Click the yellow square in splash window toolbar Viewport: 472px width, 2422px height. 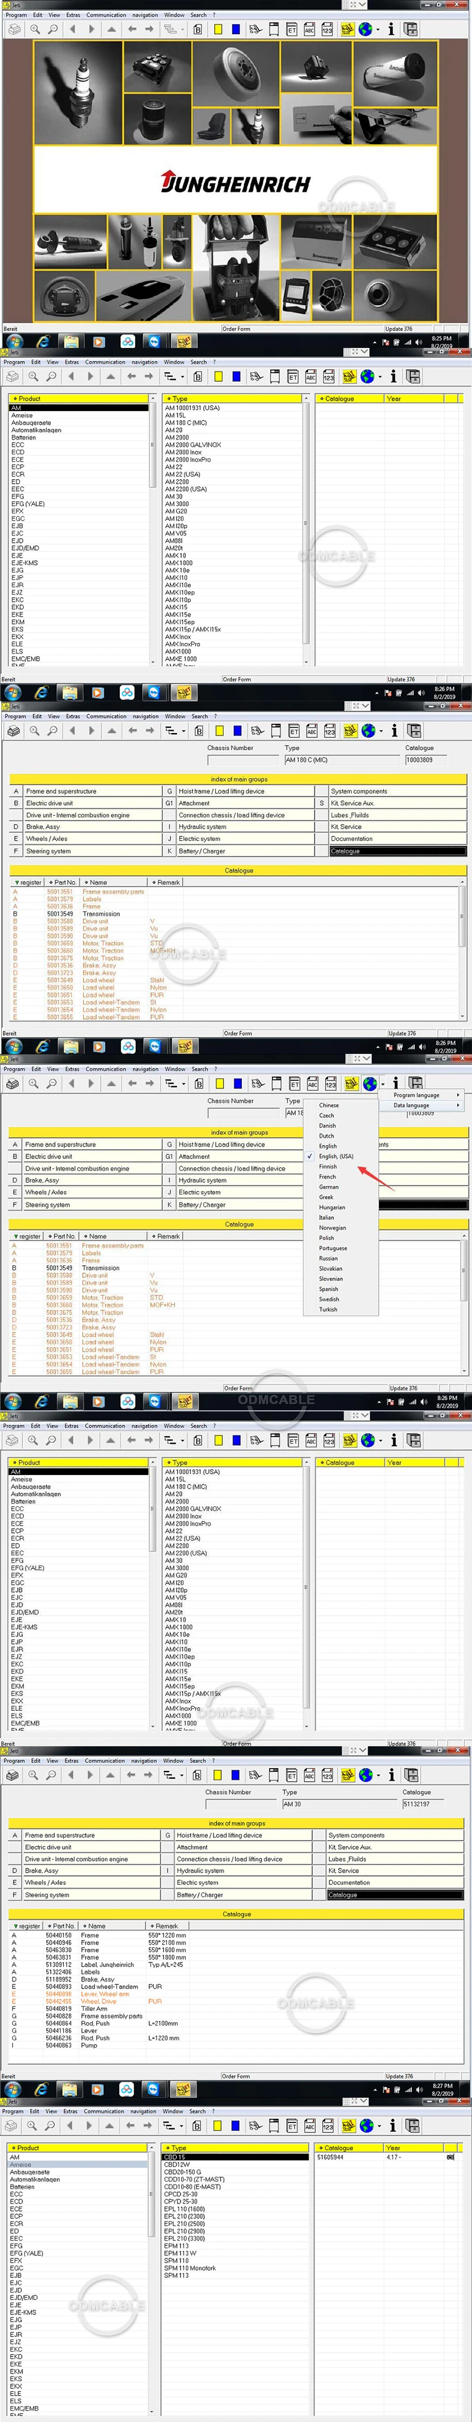click(218, 30)
